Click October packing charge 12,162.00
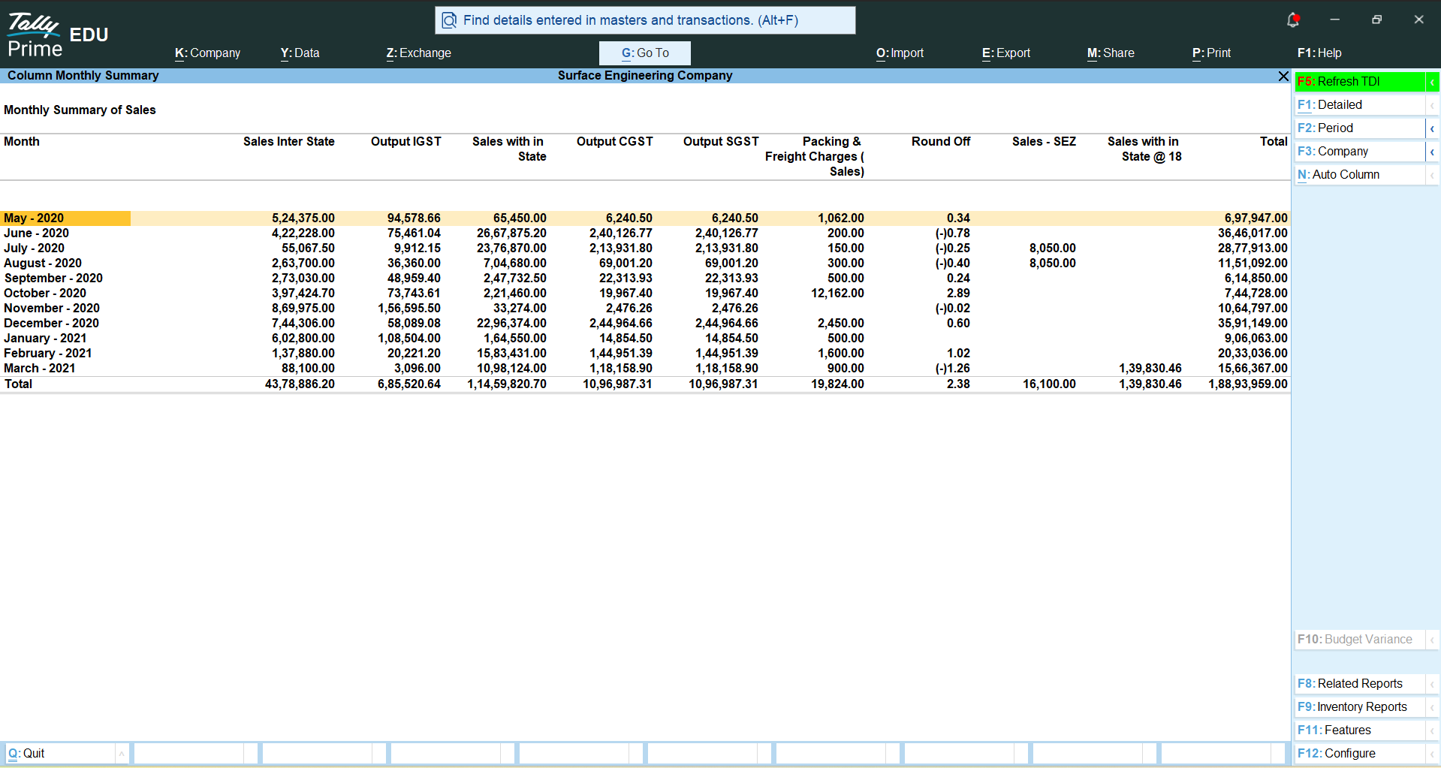Viewport: 1441px width, 768px height. click(x=837, y=294)
